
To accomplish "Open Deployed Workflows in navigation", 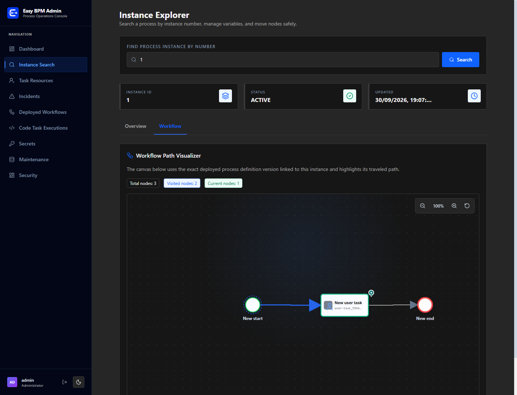I will [x=46, y=112].
